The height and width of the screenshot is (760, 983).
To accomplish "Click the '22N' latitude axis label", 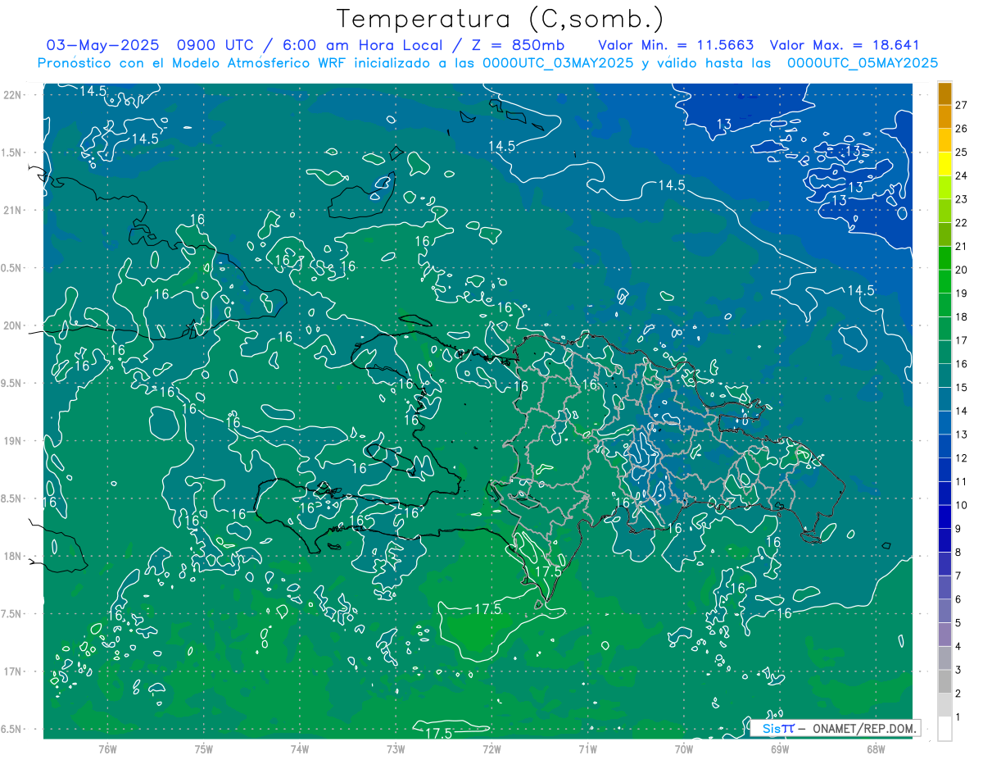I will tap(14, 95).
